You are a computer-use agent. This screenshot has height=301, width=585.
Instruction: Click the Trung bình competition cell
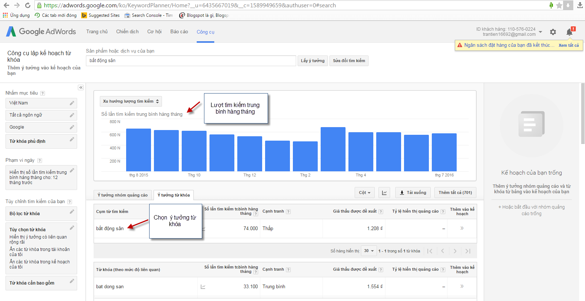(x=274, y=287)
